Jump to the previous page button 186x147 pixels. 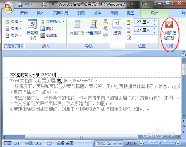click(184, 121)
